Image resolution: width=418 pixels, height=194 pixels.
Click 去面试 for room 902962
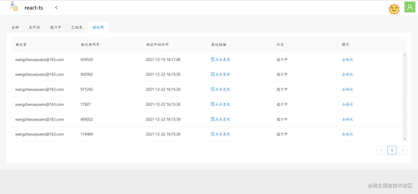tap(348, 74)
